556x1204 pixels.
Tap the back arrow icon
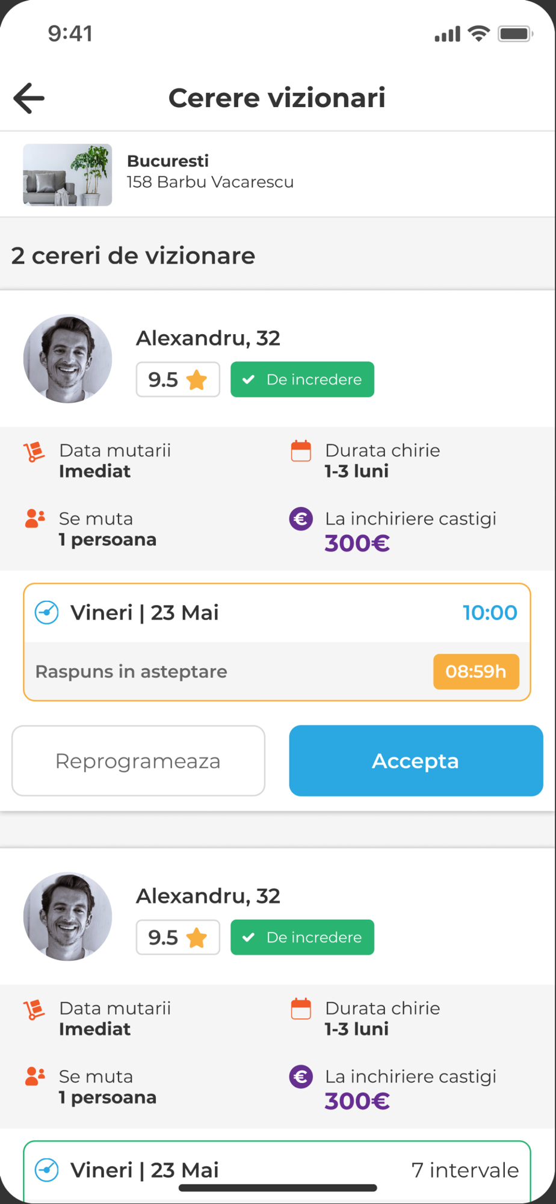29,98
